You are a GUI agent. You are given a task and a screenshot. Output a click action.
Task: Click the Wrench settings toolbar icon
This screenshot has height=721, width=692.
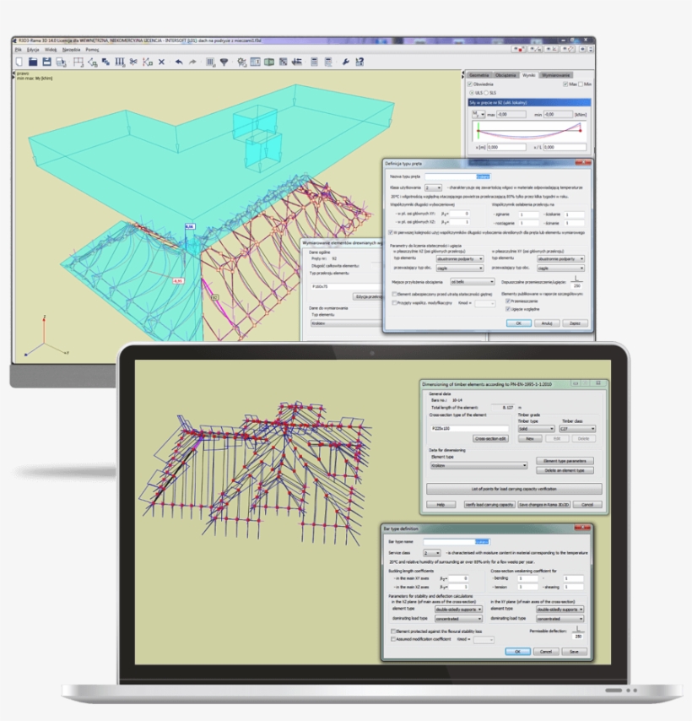pyautogui.click(x=345, y=62)
